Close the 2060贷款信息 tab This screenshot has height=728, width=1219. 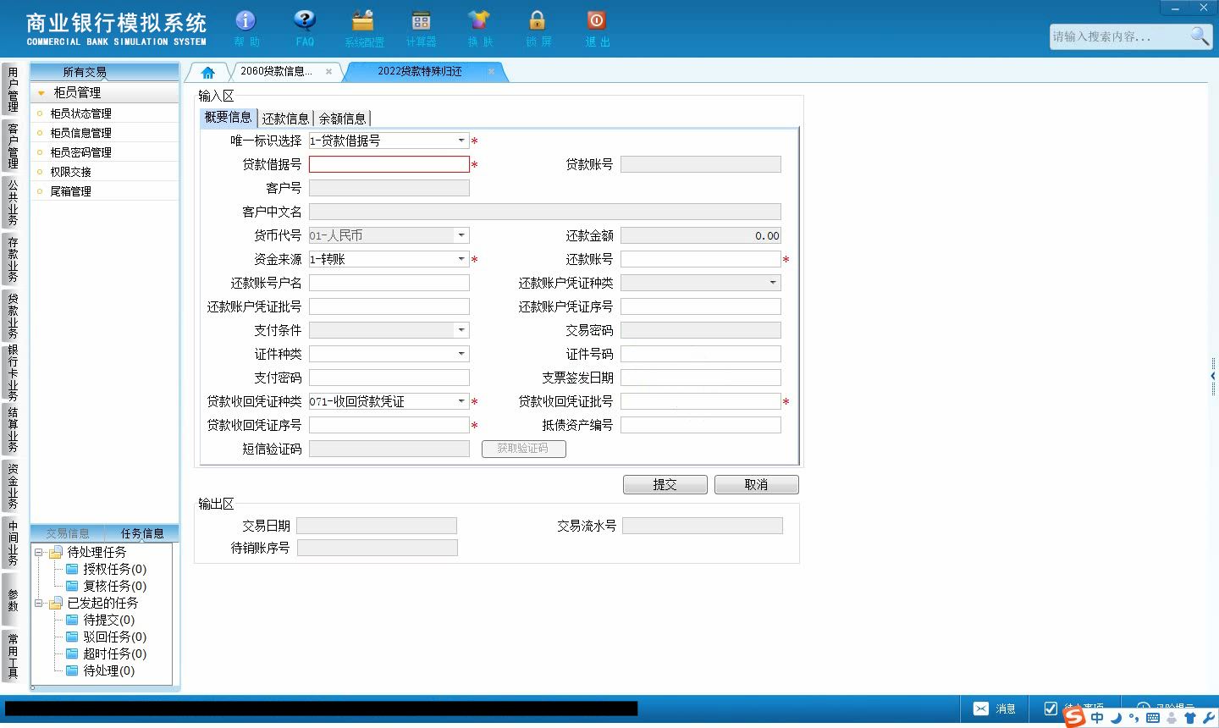328,72
